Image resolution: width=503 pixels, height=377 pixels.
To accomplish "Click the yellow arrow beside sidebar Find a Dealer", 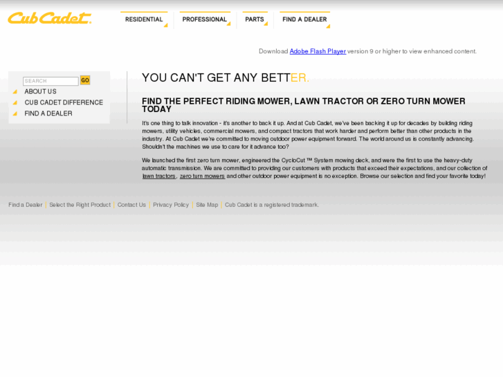I will pos(15,113).
